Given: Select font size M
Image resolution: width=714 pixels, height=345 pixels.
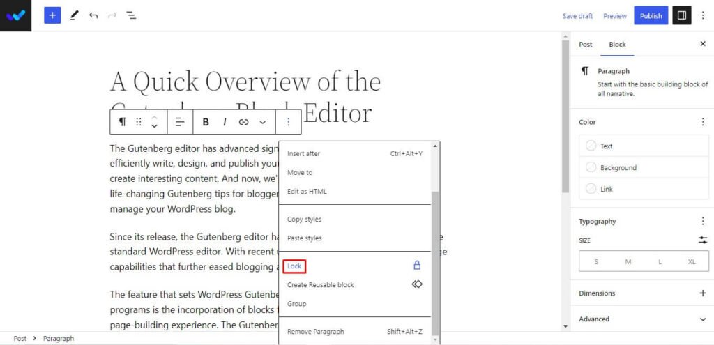Looking at the screenshot, I should [x=628, y=261].
